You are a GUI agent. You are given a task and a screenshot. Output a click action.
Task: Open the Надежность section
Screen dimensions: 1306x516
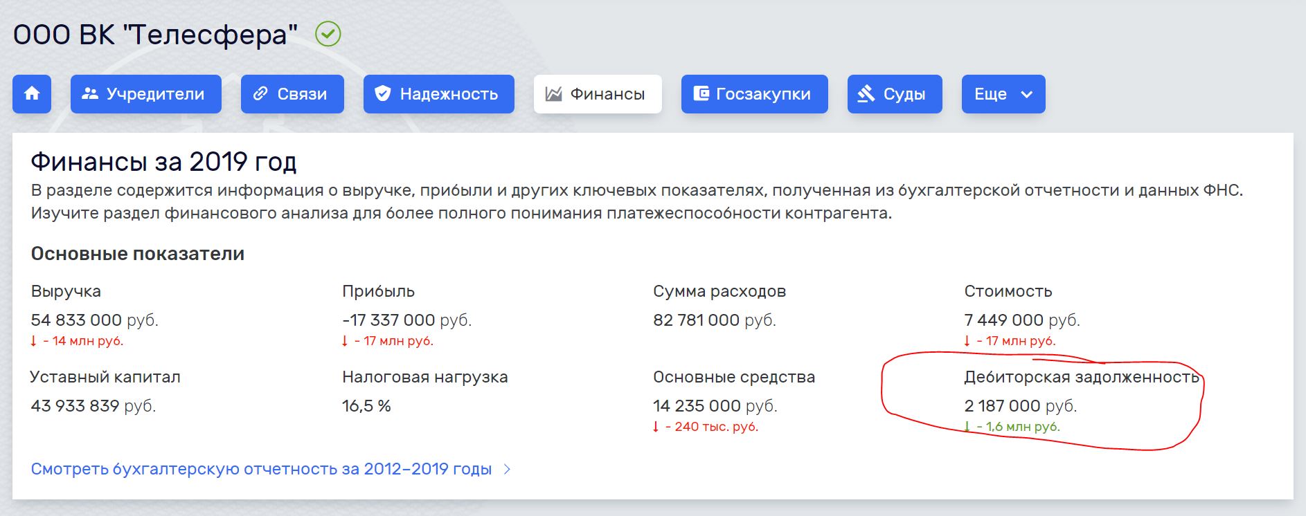[x=439, y=94]
